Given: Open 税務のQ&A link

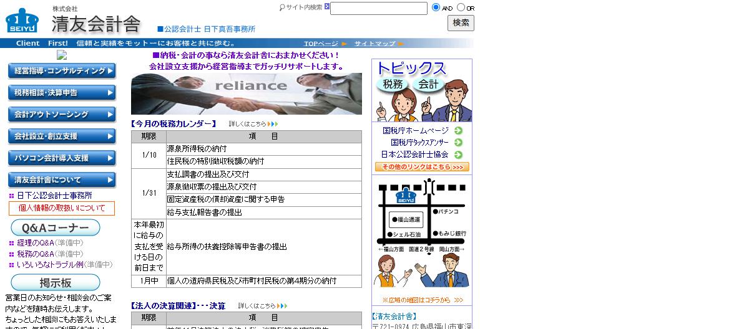Looking at the screenshot, I should (36, 254).
